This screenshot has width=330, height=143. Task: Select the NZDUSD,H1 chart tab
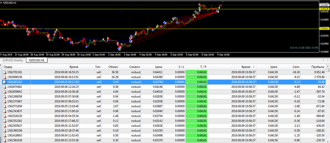(37, 60)
